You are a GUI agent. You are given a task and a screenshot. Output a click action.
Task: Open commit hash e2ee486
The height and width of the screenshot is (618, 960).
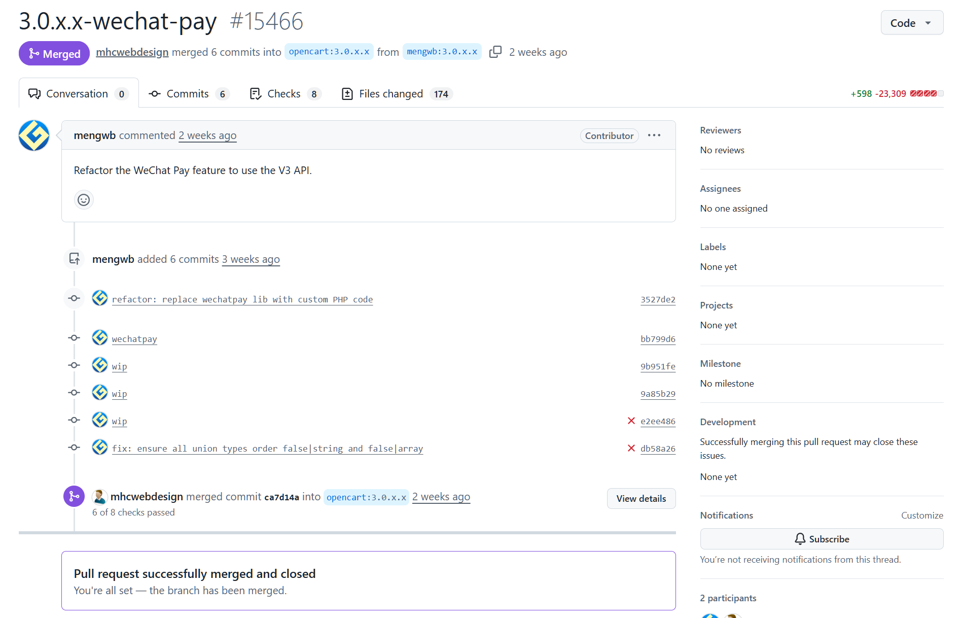tap(658, 421)
